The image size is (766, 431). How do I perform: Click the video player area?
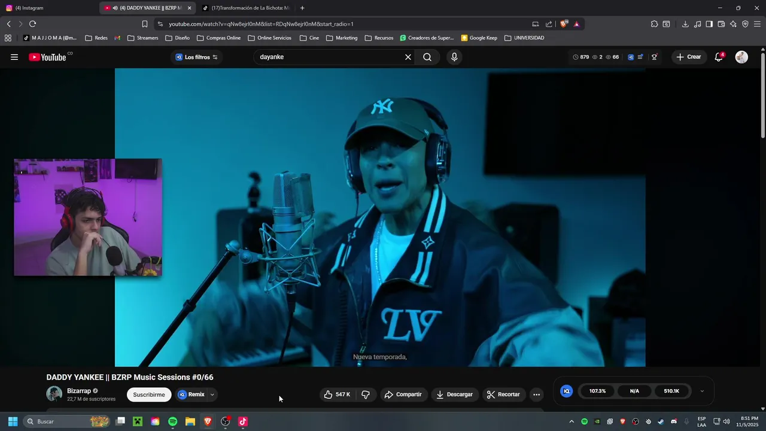(380, 217)
